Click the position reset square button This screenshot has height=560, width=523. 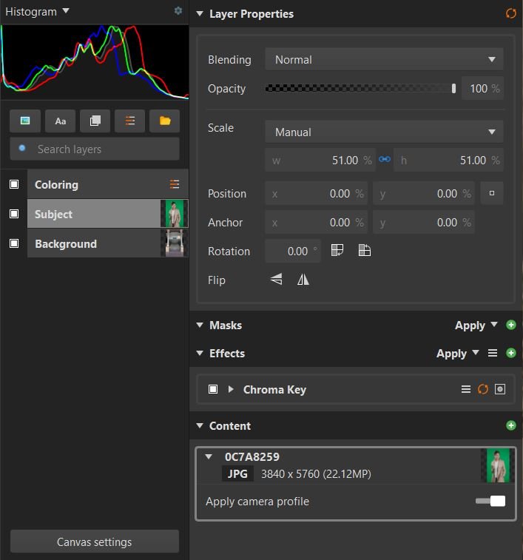tap(492, 193)
